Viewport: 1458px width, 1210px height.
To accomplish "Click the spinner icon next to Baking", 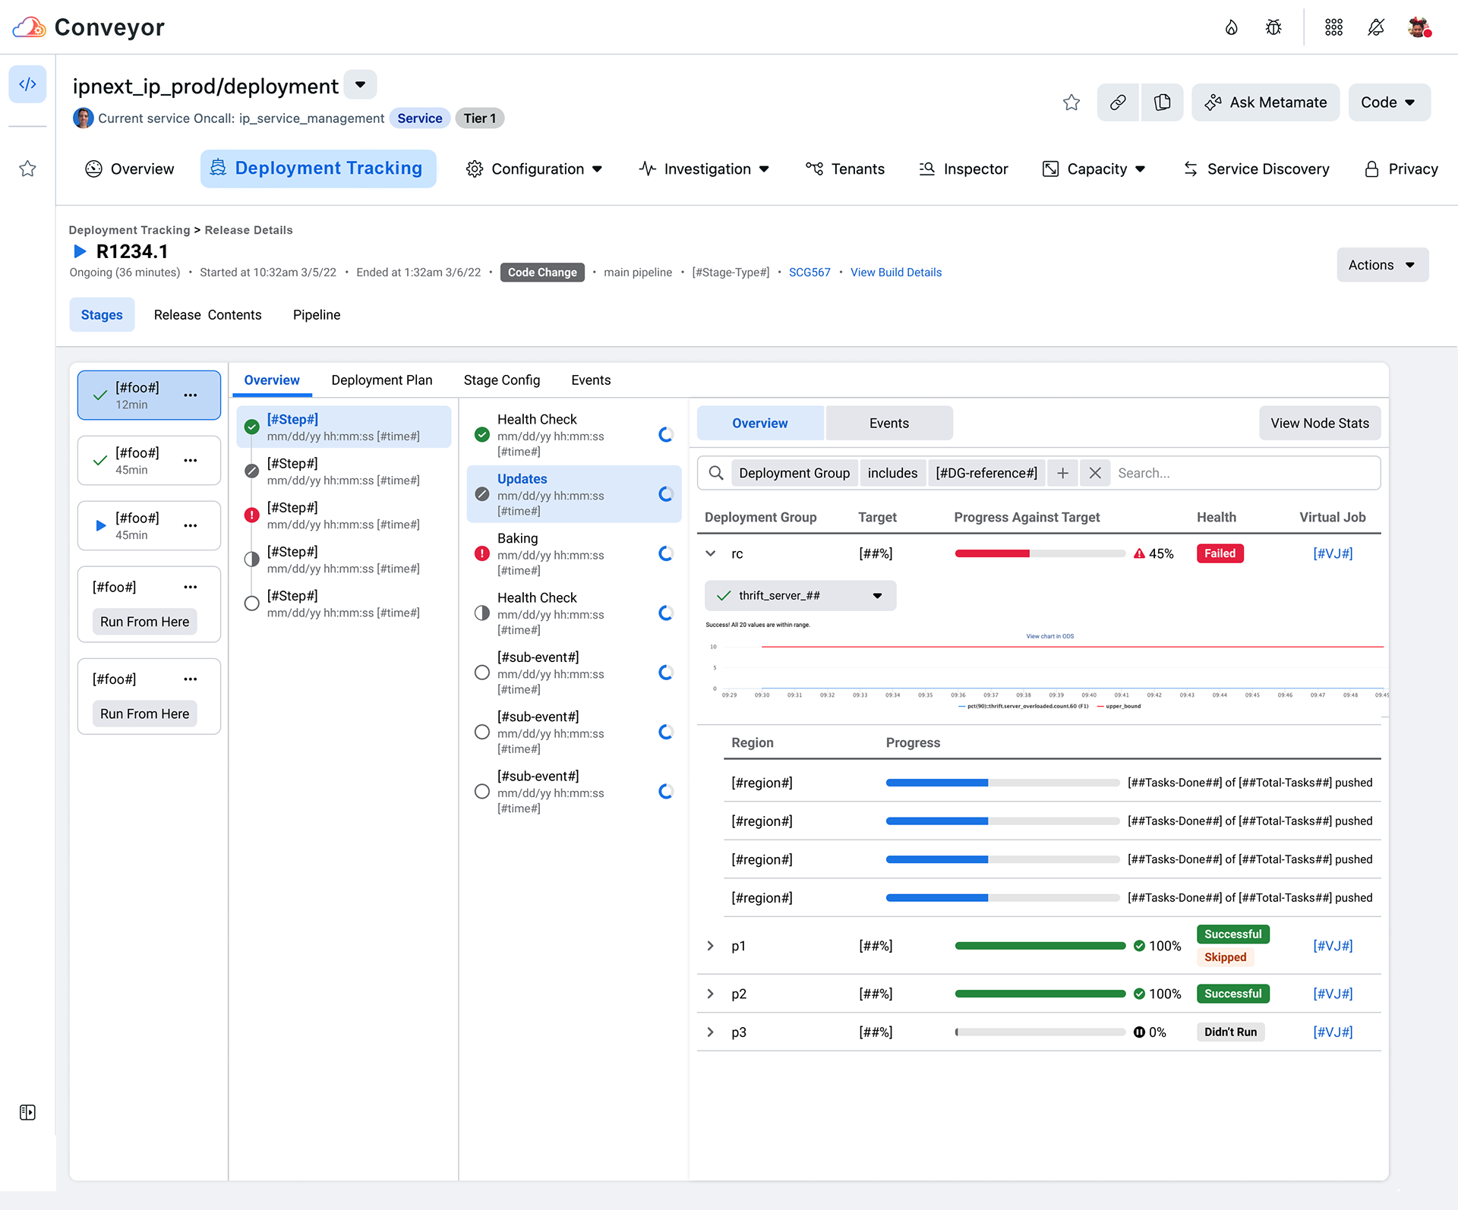I will [x=666, y=553].
